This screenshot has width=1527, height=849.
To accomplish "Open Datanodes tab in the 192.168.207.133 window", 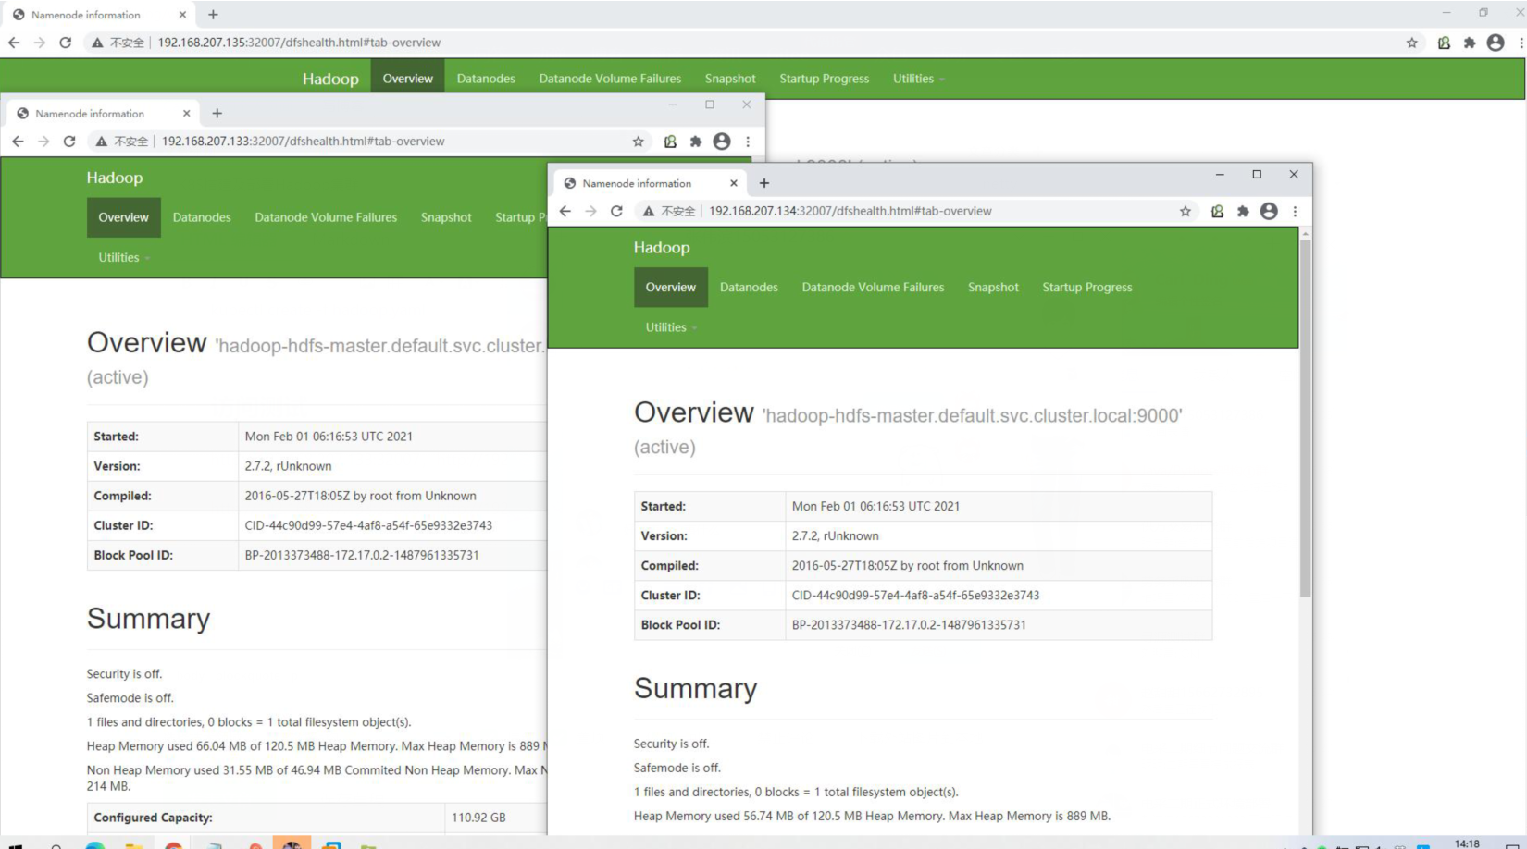I will click(202, 217).
